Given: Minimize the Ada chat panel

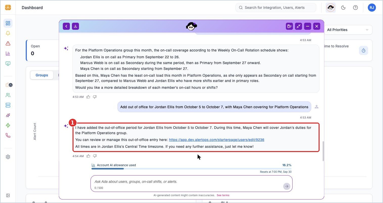Looking at the screenshot, I should 307,26.
